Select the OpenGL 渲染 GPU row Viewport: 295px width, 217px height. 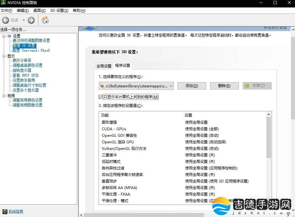(x=182, y=142)
